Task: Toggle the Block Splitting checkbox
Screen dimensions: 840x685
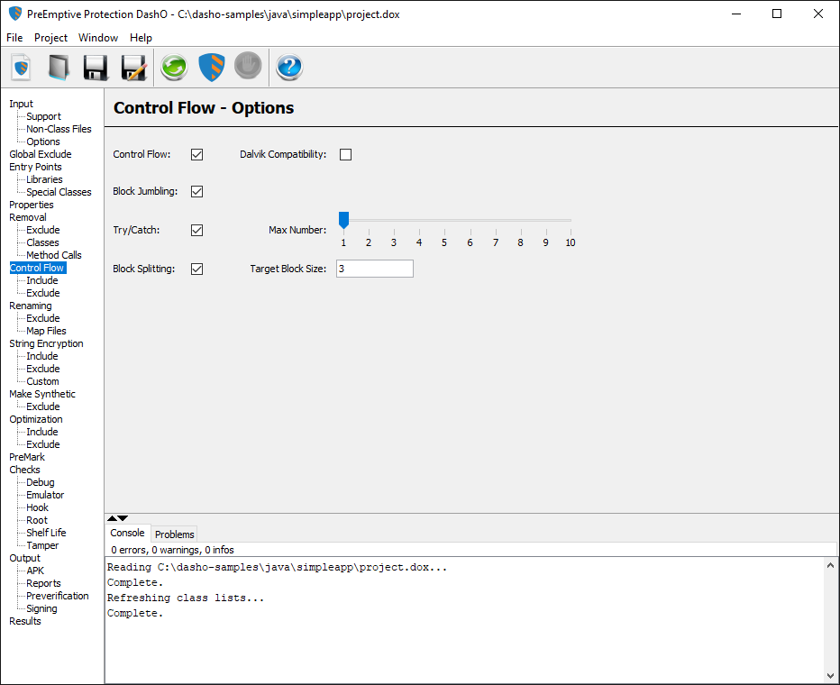Action: coord(196,269)
